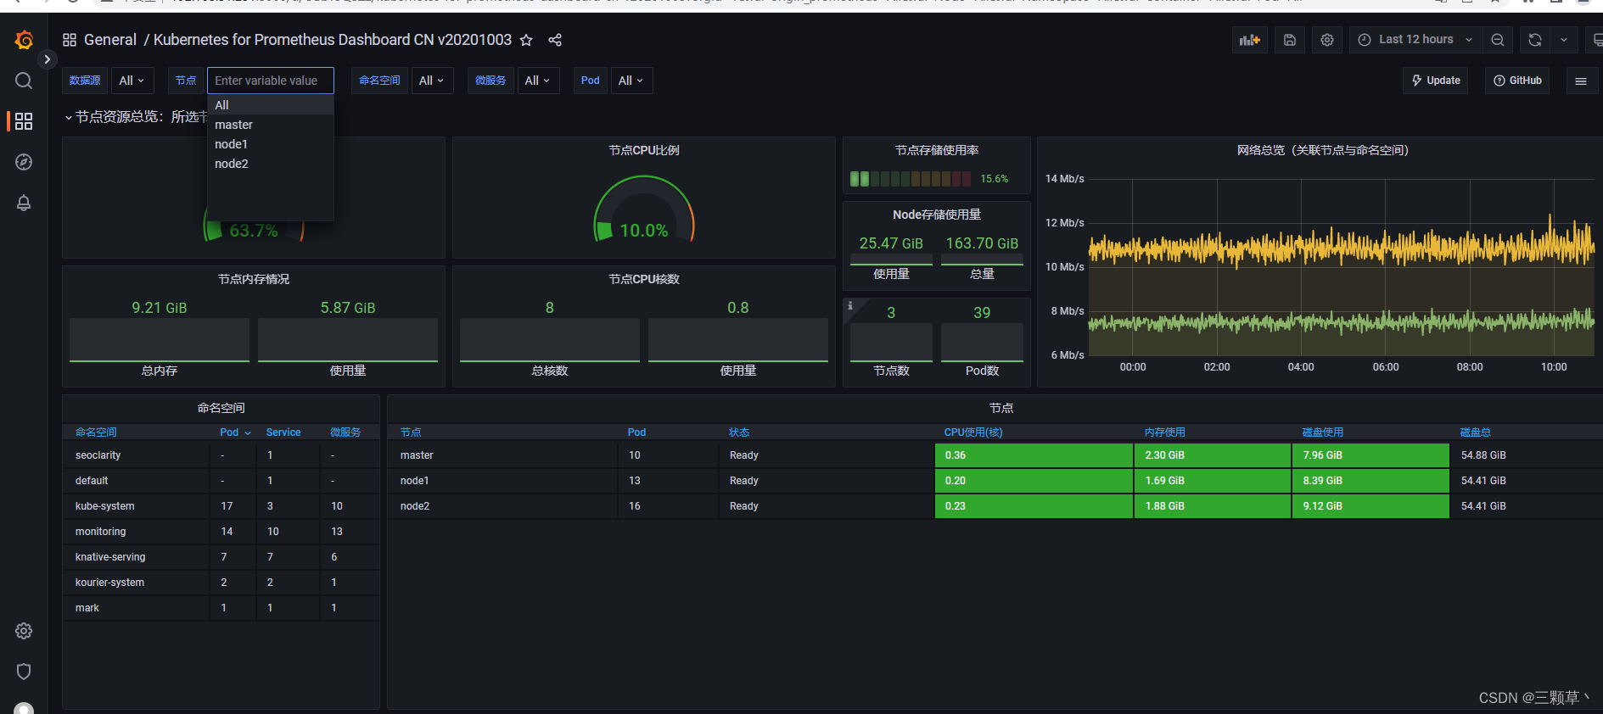Click the 节点内存情况 panel title

coord(254,279)
